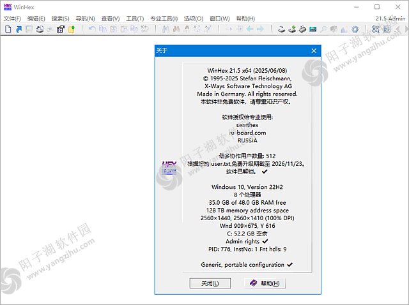This screenshot has height=305, width=409.
Task: Click the WinHex HEX logo in About dialog
Action: pyautogui.click(x=169, y=167)
